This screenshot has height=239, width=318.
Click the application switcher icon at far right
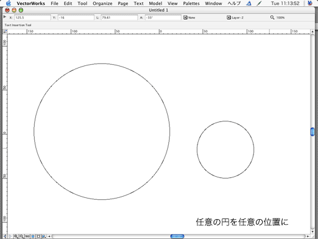(310, 3)
